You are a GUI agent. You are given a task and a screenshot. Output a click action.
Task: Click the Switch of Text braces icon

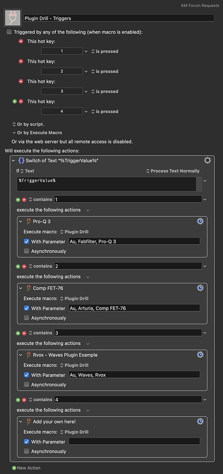click(x=21, y=161)
